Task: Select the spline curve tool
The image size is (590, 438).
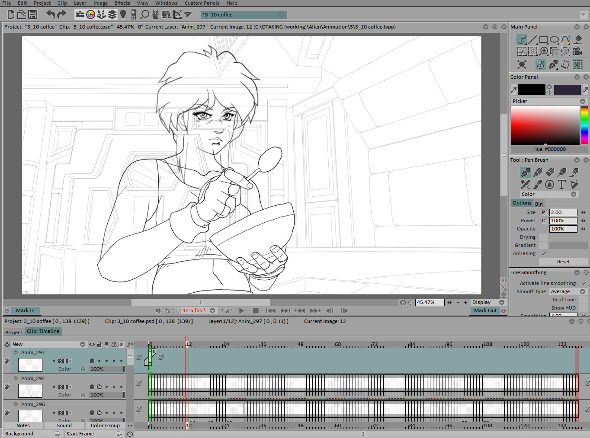Action: point(565,40)
